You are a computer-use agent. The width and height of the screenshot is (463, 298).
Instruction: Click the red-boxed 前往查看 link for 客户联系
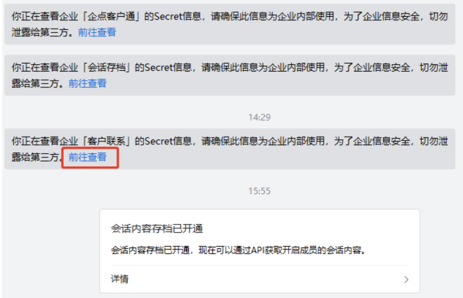click(x=88, y=157)
